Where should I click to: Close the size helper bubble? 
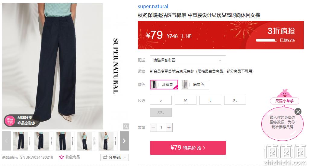click(298, 111)
